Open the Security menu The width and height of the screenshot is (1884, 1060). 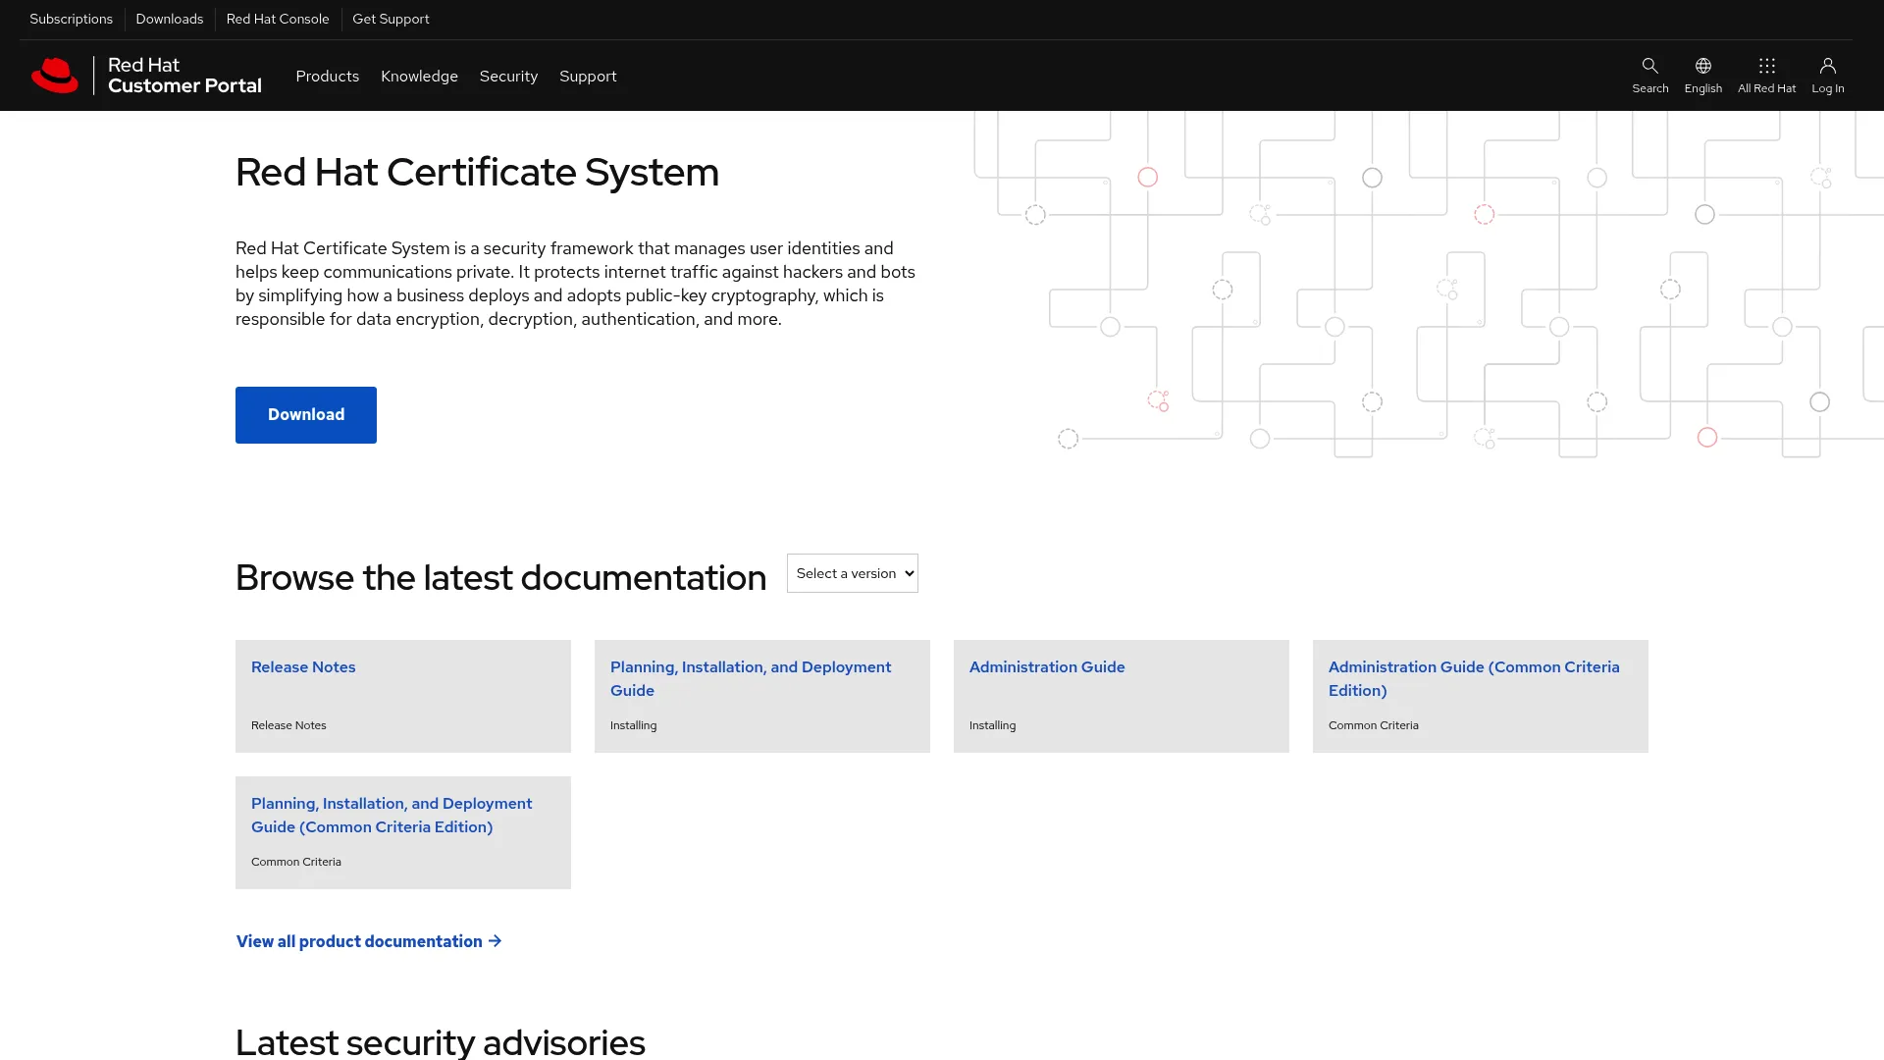coord(508,76)
